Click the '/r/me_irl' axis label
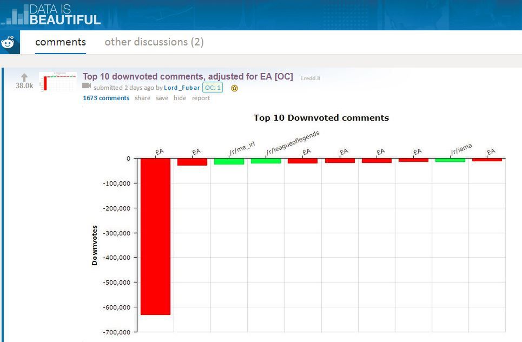This screenshot has height=342, width=522. click(x=242, y=148)
